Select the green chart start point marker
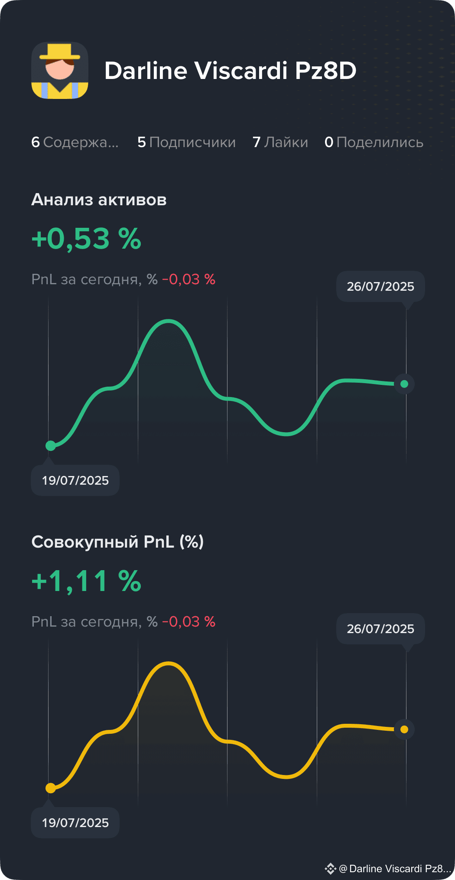 (51, 446)
